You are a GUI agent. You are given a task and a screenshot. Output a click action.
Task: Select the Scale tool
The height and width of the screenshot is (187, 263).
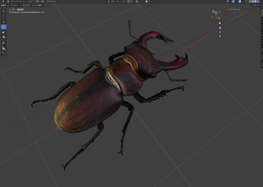[x=4, y=32]
